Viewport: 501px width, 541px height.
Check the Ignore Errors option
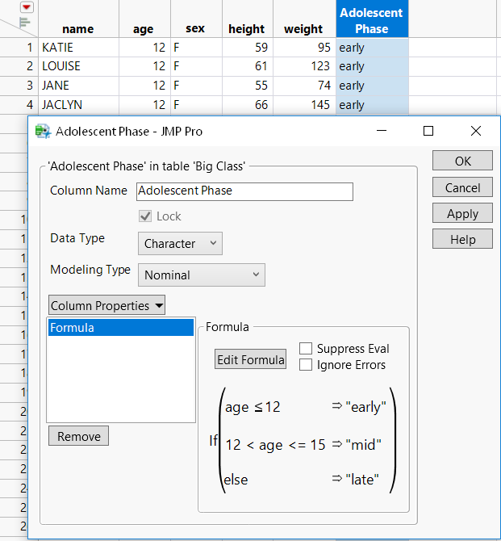click(x=306, y=365)
